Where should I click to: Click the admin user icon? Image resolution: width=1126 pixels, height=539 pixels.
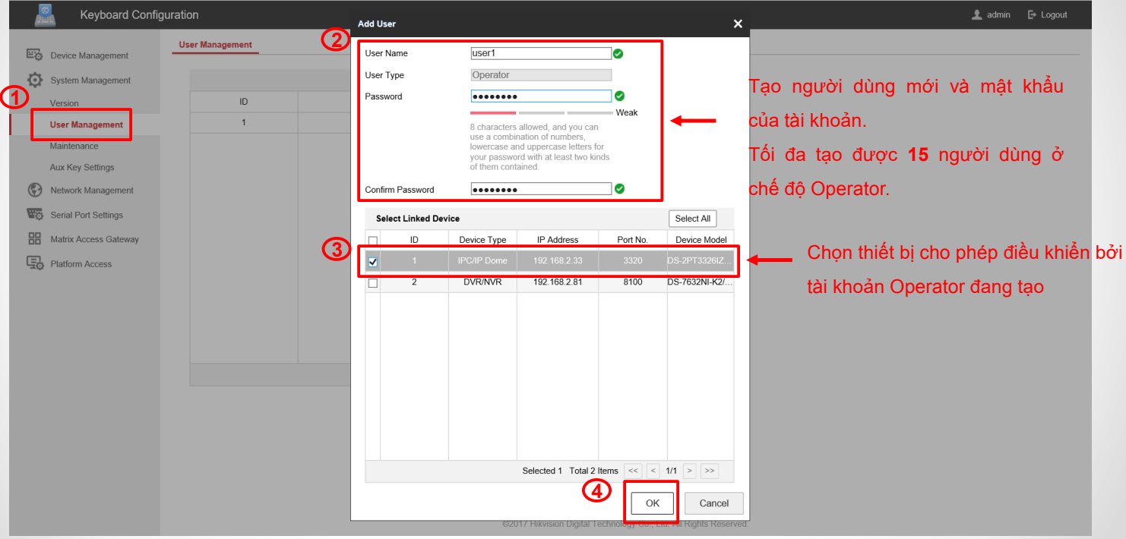point(977,15)
